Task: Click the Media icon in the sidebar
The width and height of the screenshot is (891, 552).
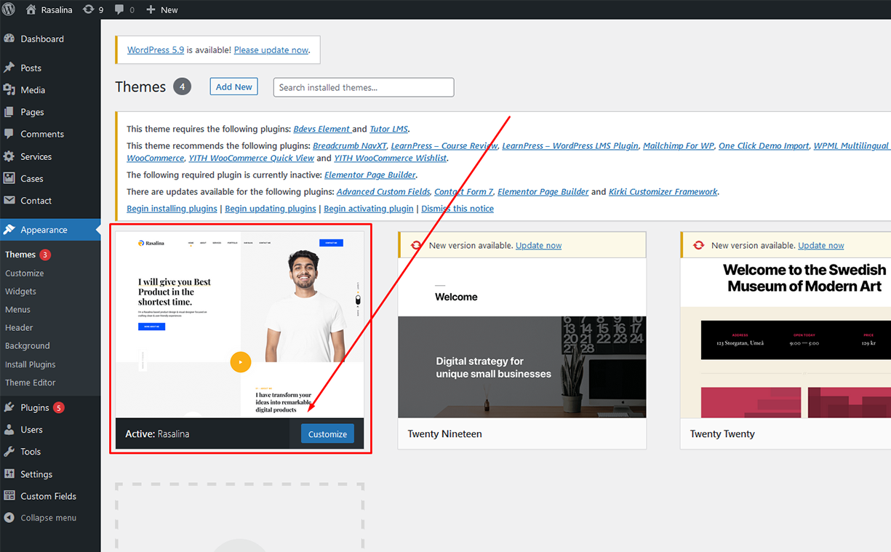Action: tap(9, 89)
